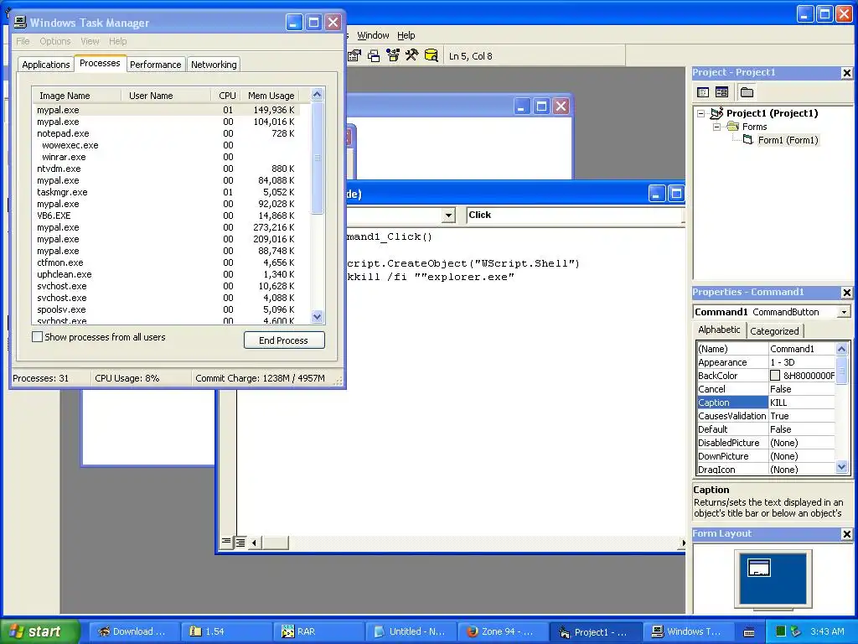Image resolution: width=858 pixels, height=644 pixels.
Task: Click the Form Layout Window toolbar icon
Action: (374, 56)
